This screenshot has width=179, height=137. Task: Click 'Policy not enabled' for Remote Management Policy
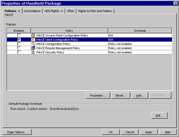(120, 48)
